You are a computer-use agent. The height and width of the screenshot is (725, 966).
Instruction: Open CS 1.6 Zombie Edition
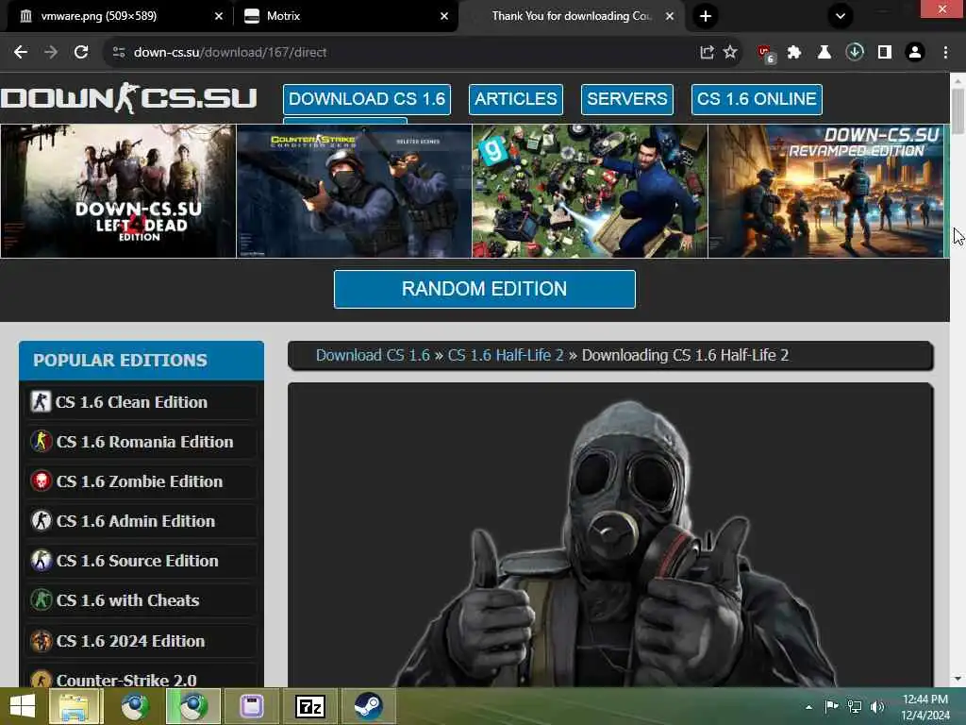pos(142,481)
